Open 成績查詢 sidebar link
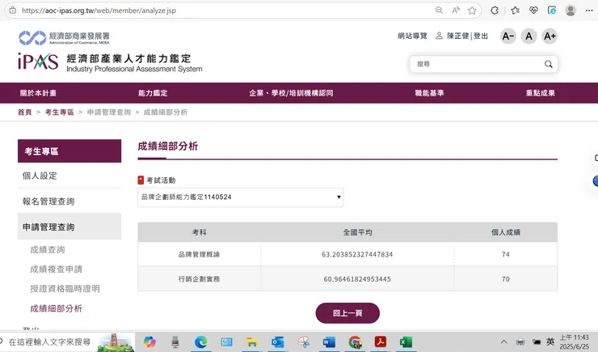 click(x=48, y=250)
